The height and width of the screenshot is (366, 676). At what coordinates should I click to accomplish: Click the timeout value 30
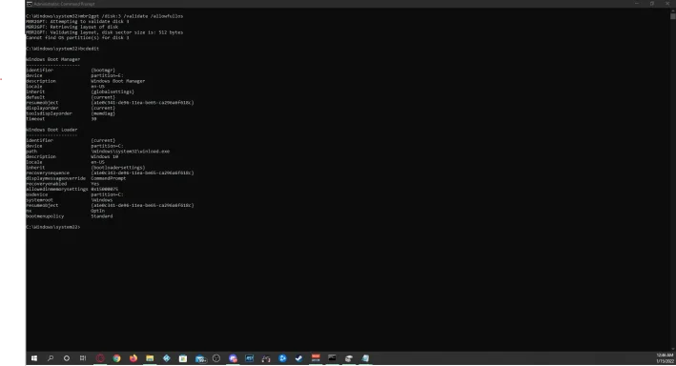coord(93,119)
